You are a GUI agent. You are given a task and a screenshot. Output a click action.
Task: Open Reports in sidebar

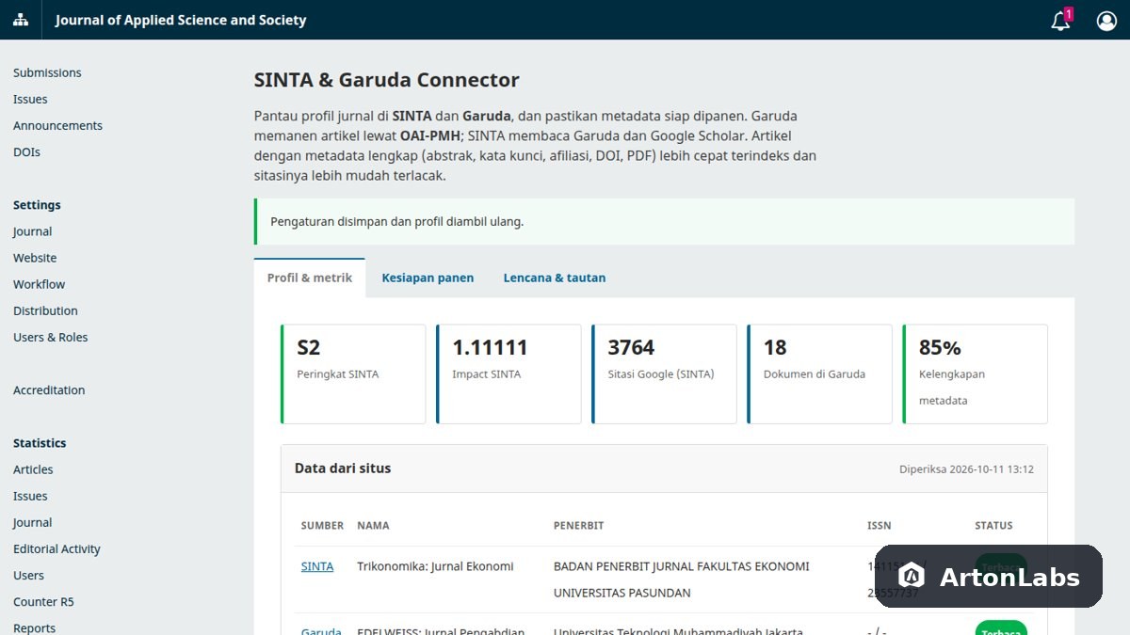click(x=34, y=627)
